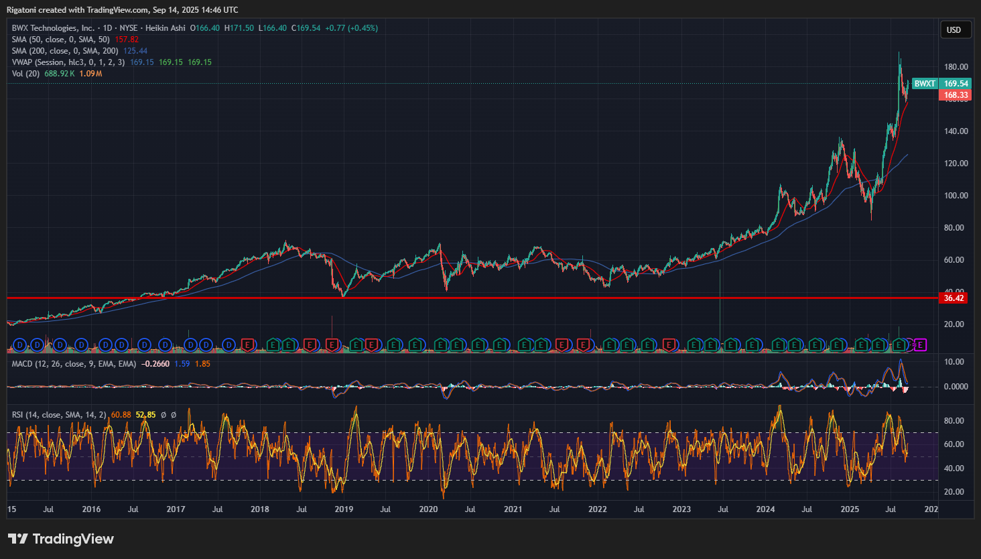The height and width of the screenshot is (559, 981).
Task: Select the MACD indicator legend
Action: click(x=74, y=364)
